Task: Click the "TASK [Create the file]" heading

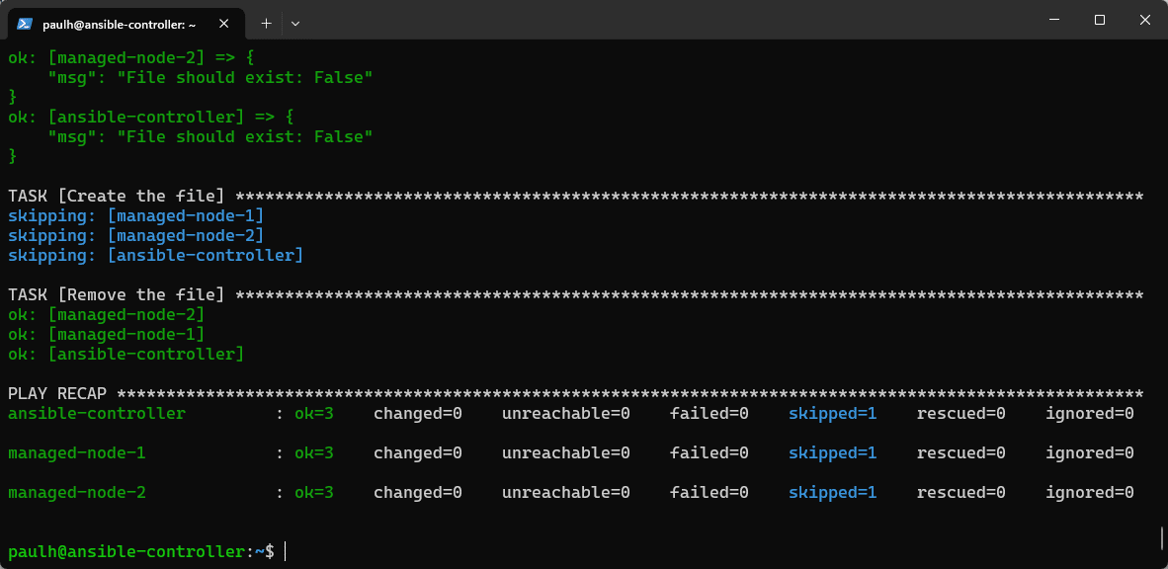Action: pos(116,196)
